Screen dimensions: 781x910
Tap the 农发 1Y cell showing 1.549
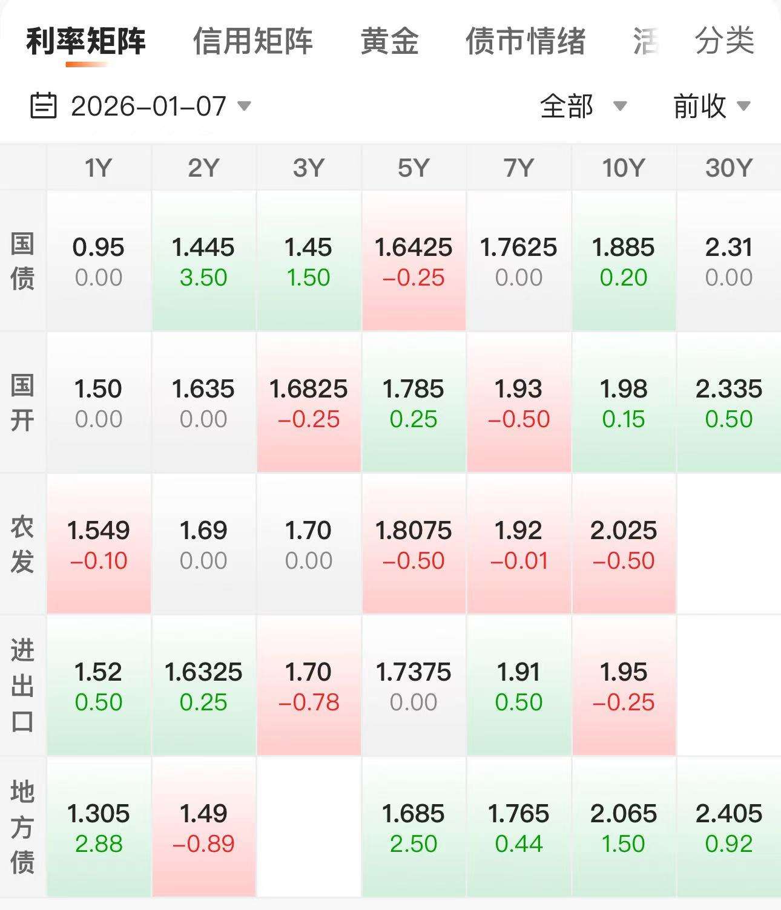pyautogui.click(x=99, y=545)
